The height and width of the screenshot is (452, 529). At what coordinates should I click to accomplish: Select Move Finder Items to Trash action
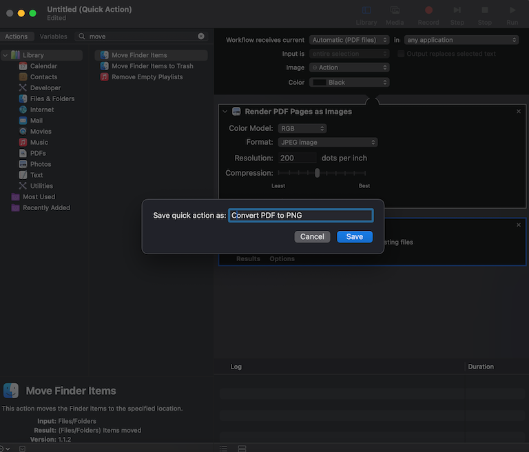pos(151,66)
